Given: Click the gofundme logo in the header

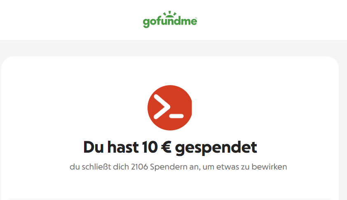Looking at the screenshot, I should [170, 19].
